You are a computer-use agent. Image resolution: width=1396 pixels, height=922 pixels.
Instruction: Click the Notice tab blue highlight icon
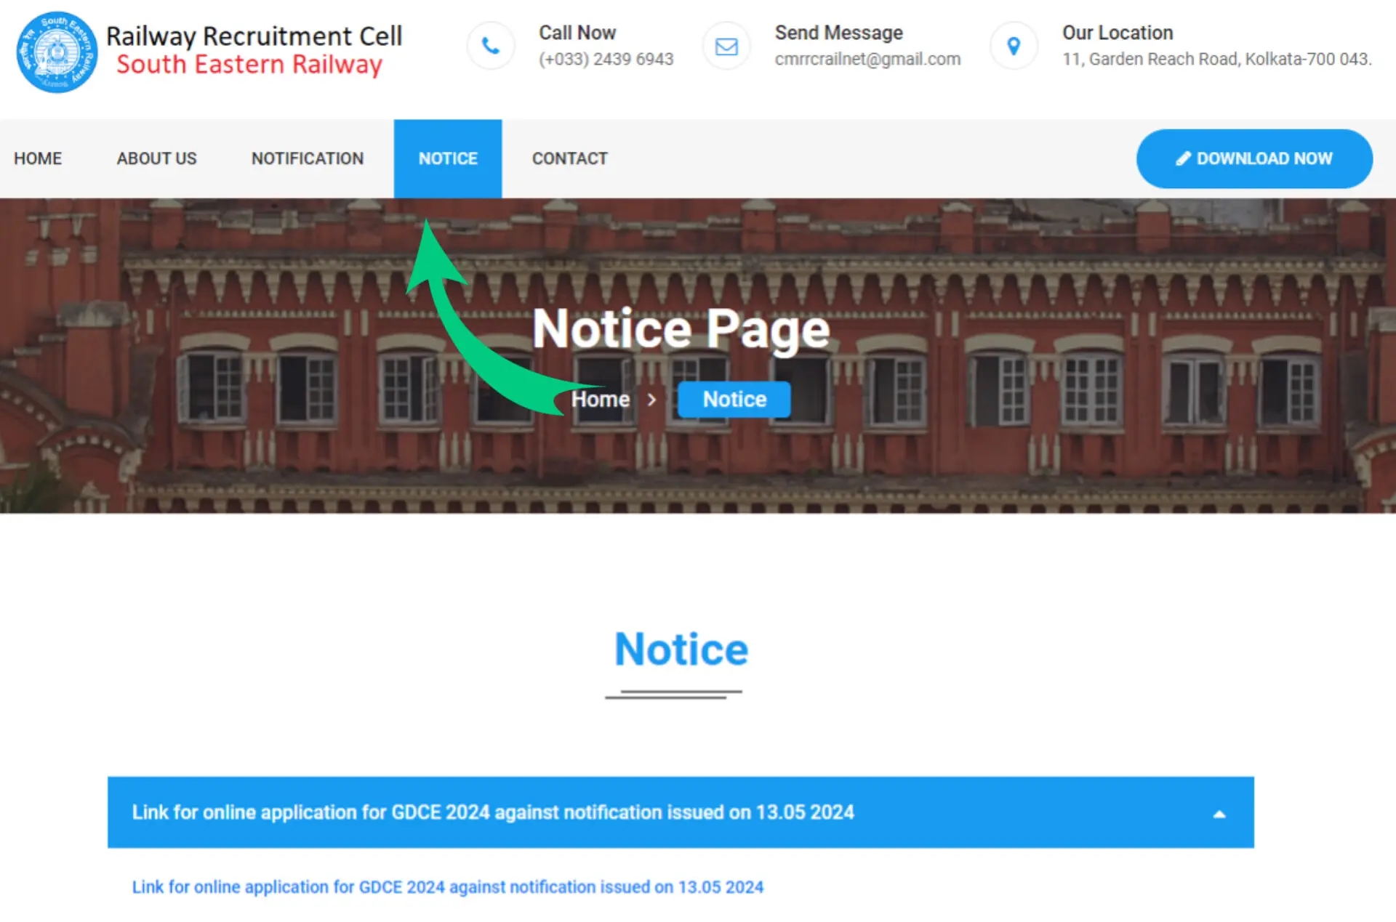click(x=447, y=158)
